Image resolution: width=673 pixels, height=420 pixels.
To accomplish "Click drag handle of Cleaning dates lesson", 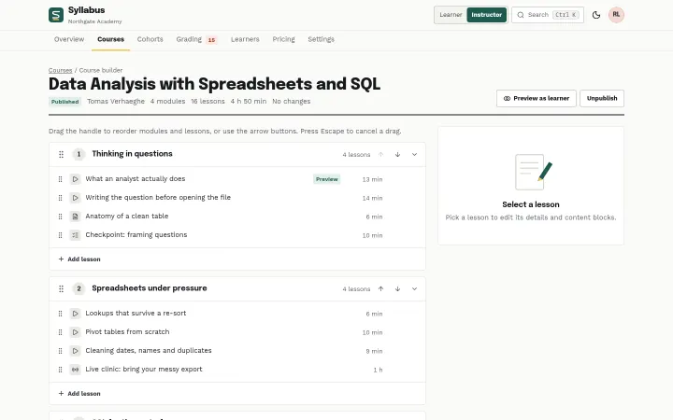I will coord(60,351).
